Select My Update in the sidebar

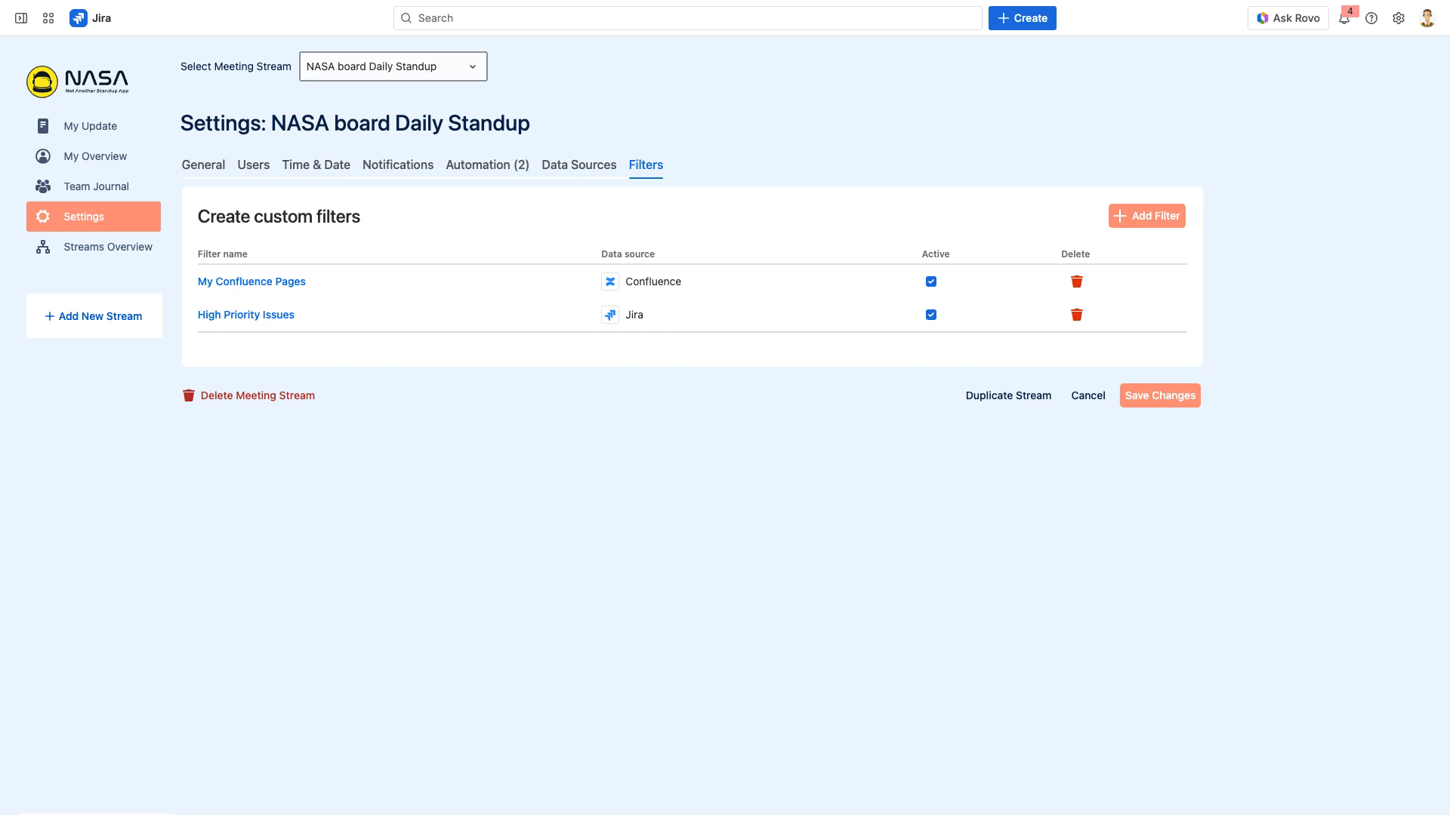91,126
